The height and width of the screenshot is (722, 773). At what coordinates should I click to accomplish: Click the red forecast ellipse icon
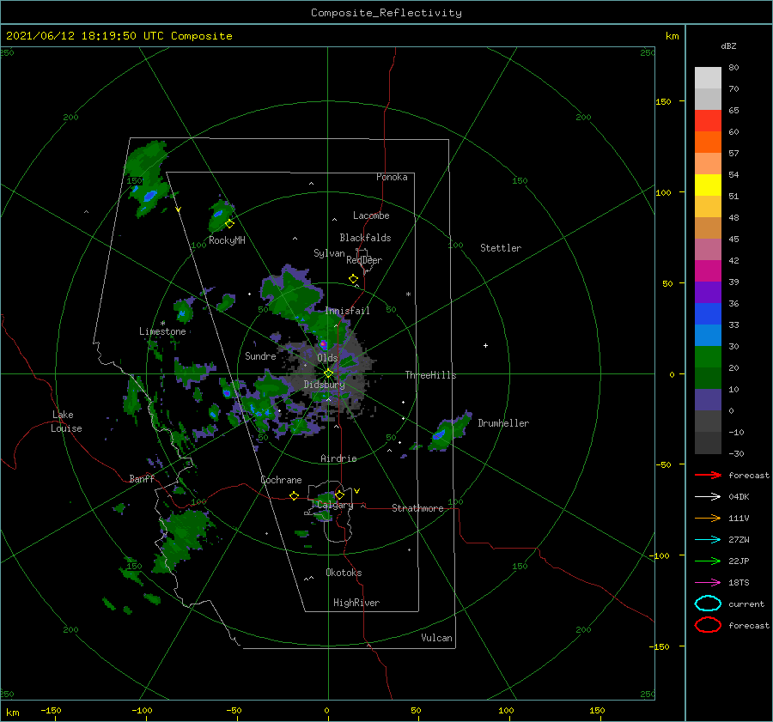pyautogui.click(x=708, y=625)
